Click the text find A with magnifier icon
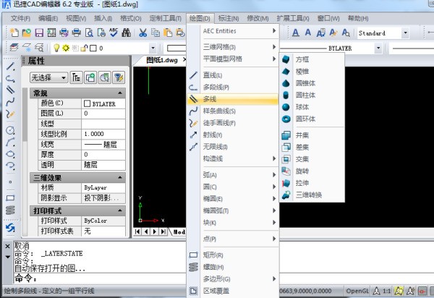The image size is (434, 298). point(346,33)
